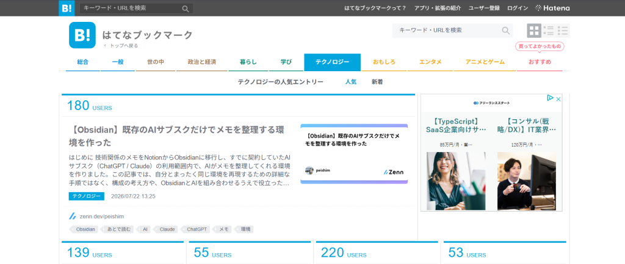Open アプリ・拡張の紹介 link
Viewport: 625px width, 264px height.
(438, 9)
